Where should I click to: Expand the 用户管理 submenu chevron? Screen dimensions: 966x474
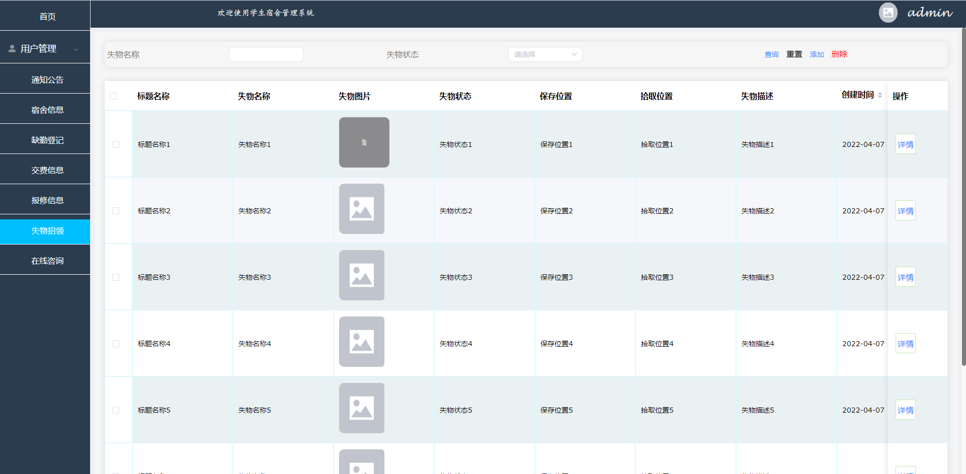(x=76, y=49)
